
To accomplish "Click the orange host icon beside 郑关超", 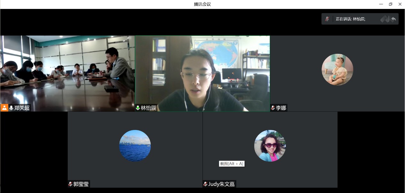I will tap(4, 108).
